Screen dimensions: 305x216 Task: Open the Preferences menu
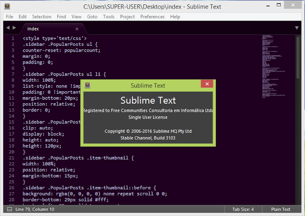pos(152,17)
